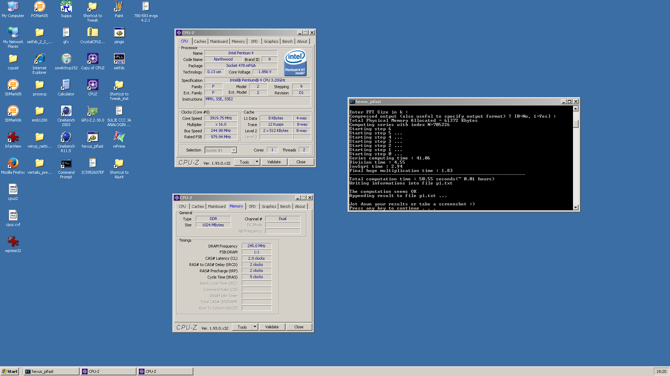This screenshot has height=376, width=670.
Task: Click hexus_pifast console scrollbar up arrow
Action: (x=576, y=109)
